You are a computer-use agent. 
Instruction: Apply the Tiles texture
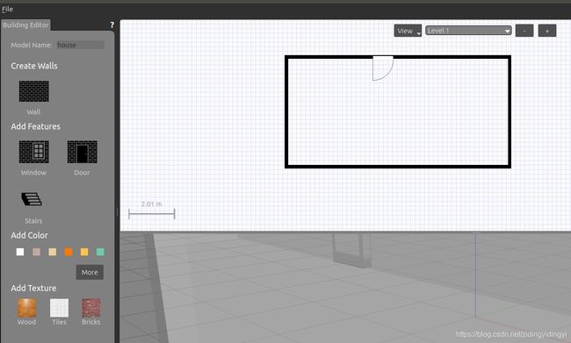[59, 308]
